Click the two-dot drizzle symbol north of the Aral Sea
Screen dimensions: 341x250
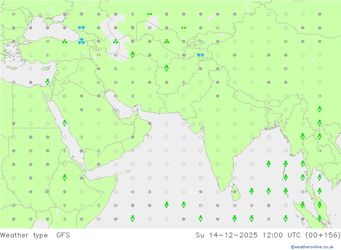tap(150, 14)
